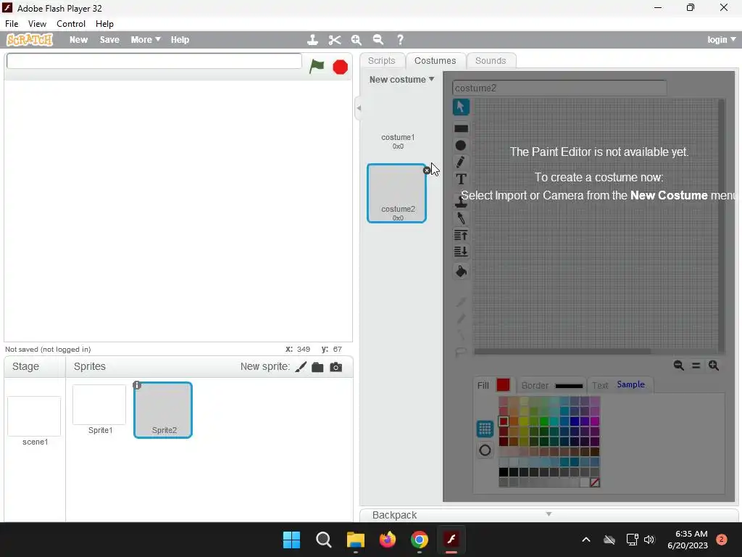Open the New costume dropdown
This screenshot has width=742, height=557.
[x=401, y=80]
